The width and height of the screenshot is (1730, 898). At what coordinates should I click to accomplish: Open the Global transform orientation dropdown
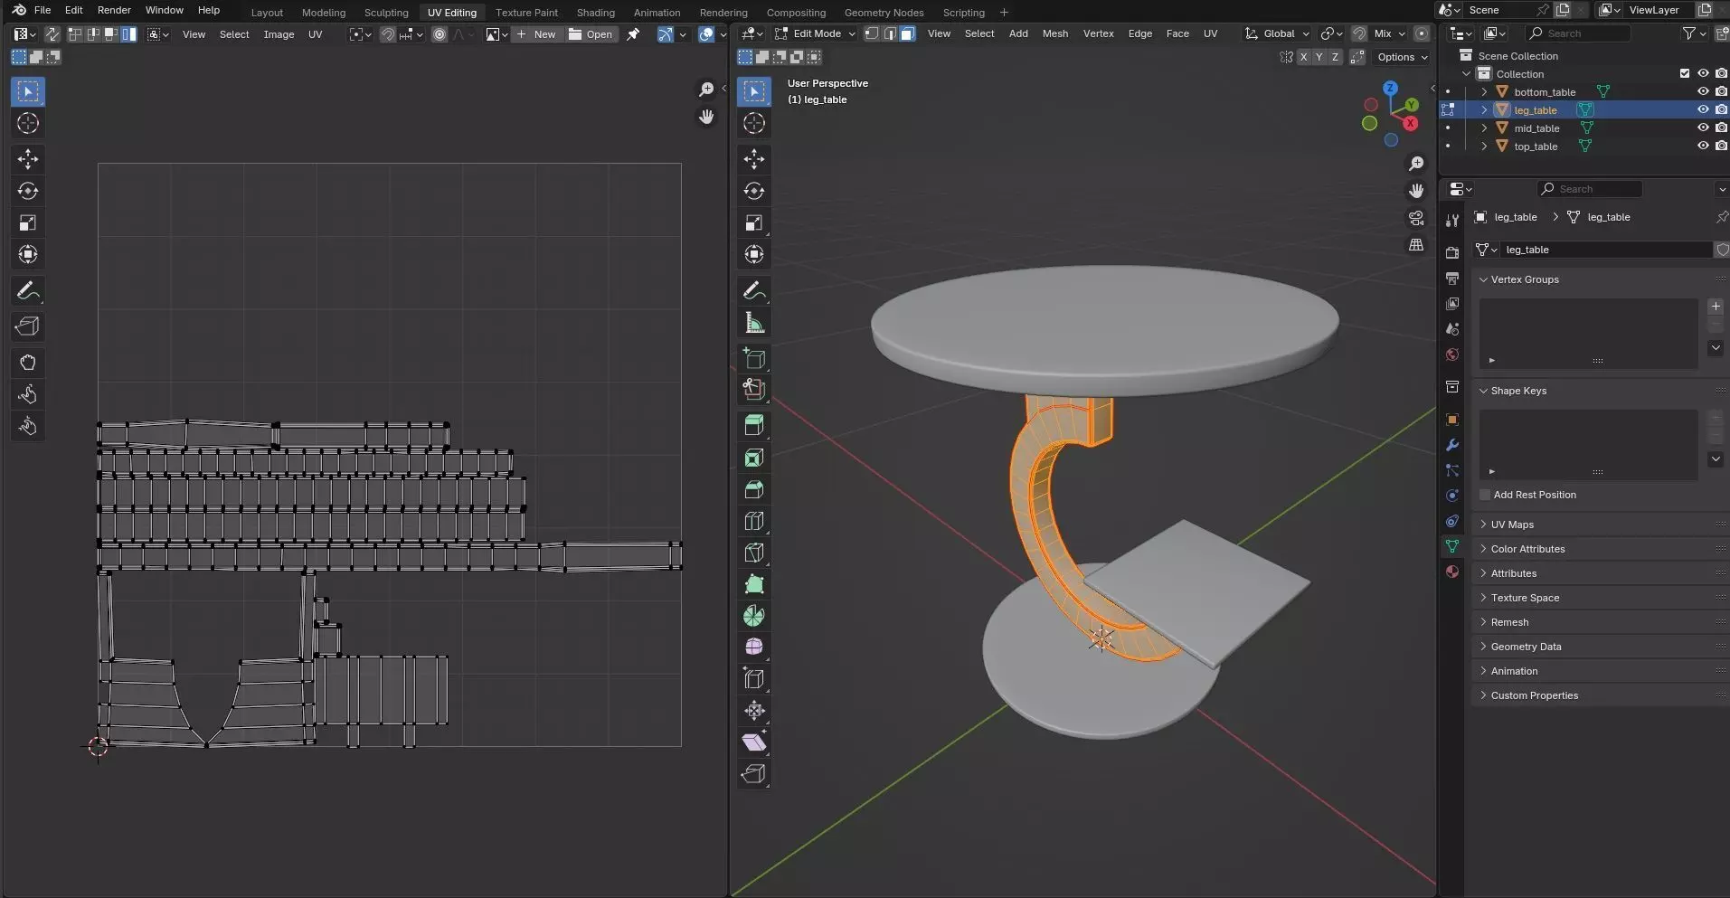(x=1277, y=33)
